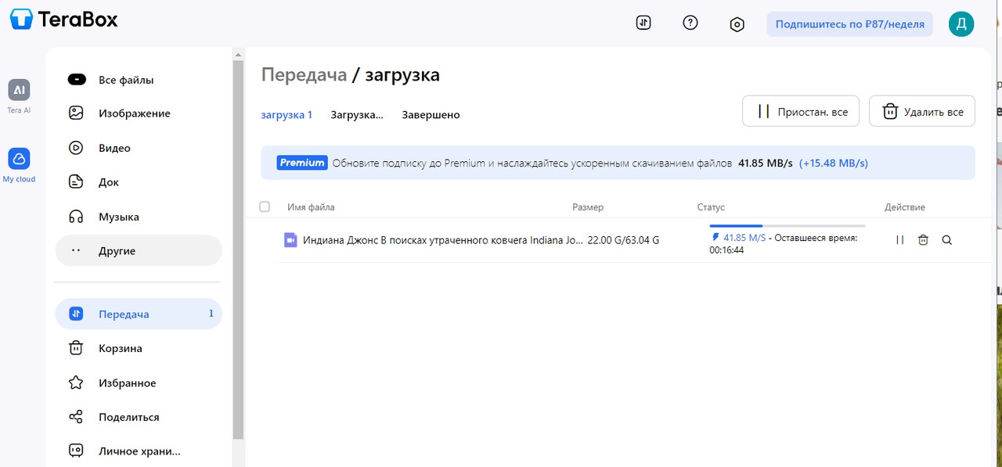Click the Док document icon
Image resolution: width=1002 pixels, height=467 pixels.
pos(76,181)
